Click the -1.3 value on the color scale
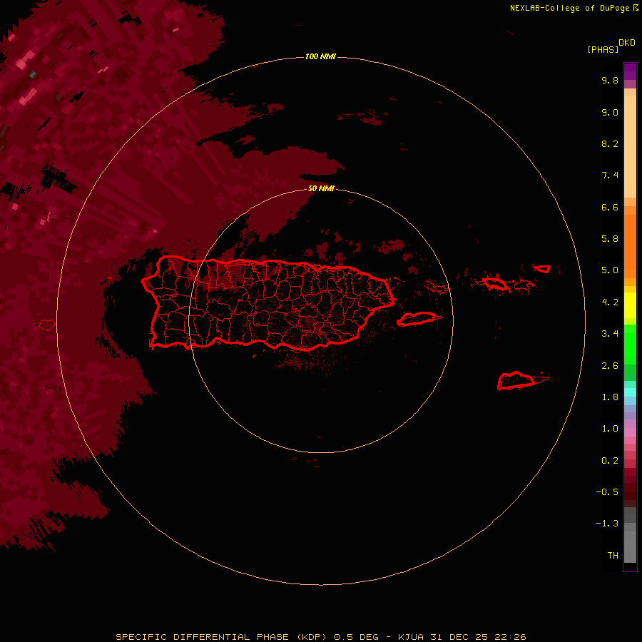The height and width of the screenshot is (642, 642). [607, 524]
